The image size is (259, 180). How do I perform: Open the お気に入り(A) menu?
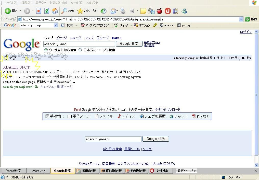click(58, 3)
